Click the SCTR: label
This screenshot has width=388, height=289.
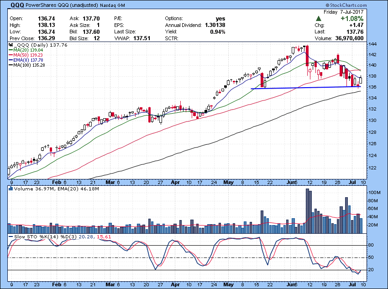pyautogui.click(x=172, y=38)
